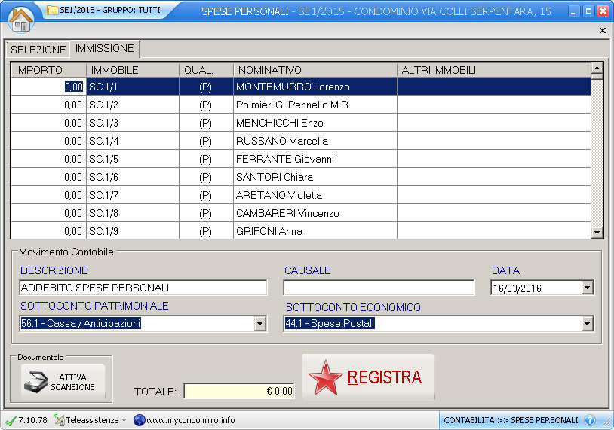Click the mycondominio.info globe icon

coord(139,420)
